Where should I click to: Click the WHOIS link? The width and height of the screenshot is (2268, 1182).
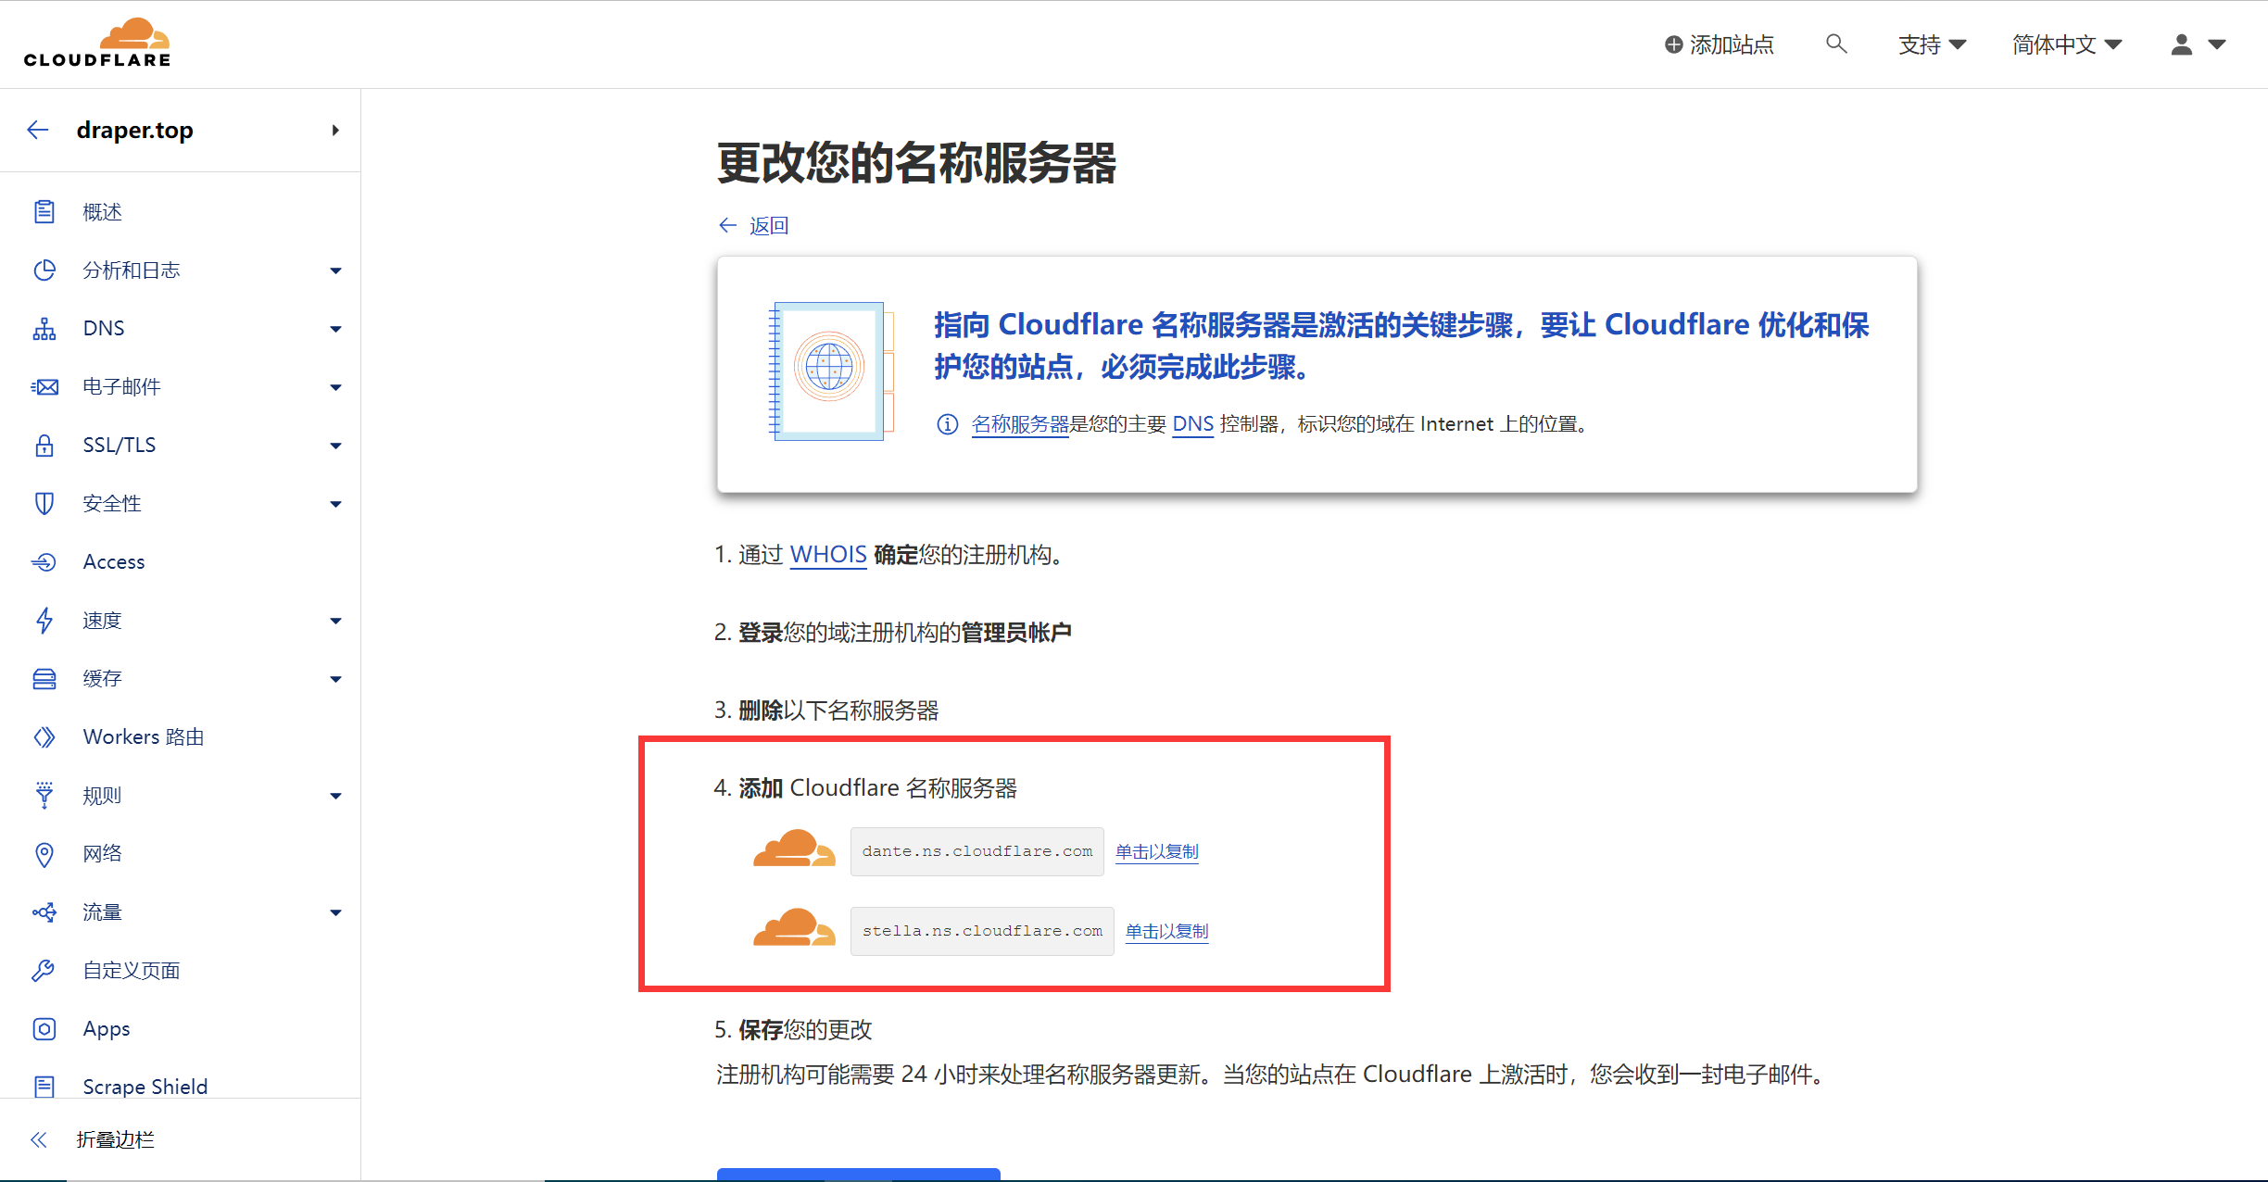click(x=827, y=554)
